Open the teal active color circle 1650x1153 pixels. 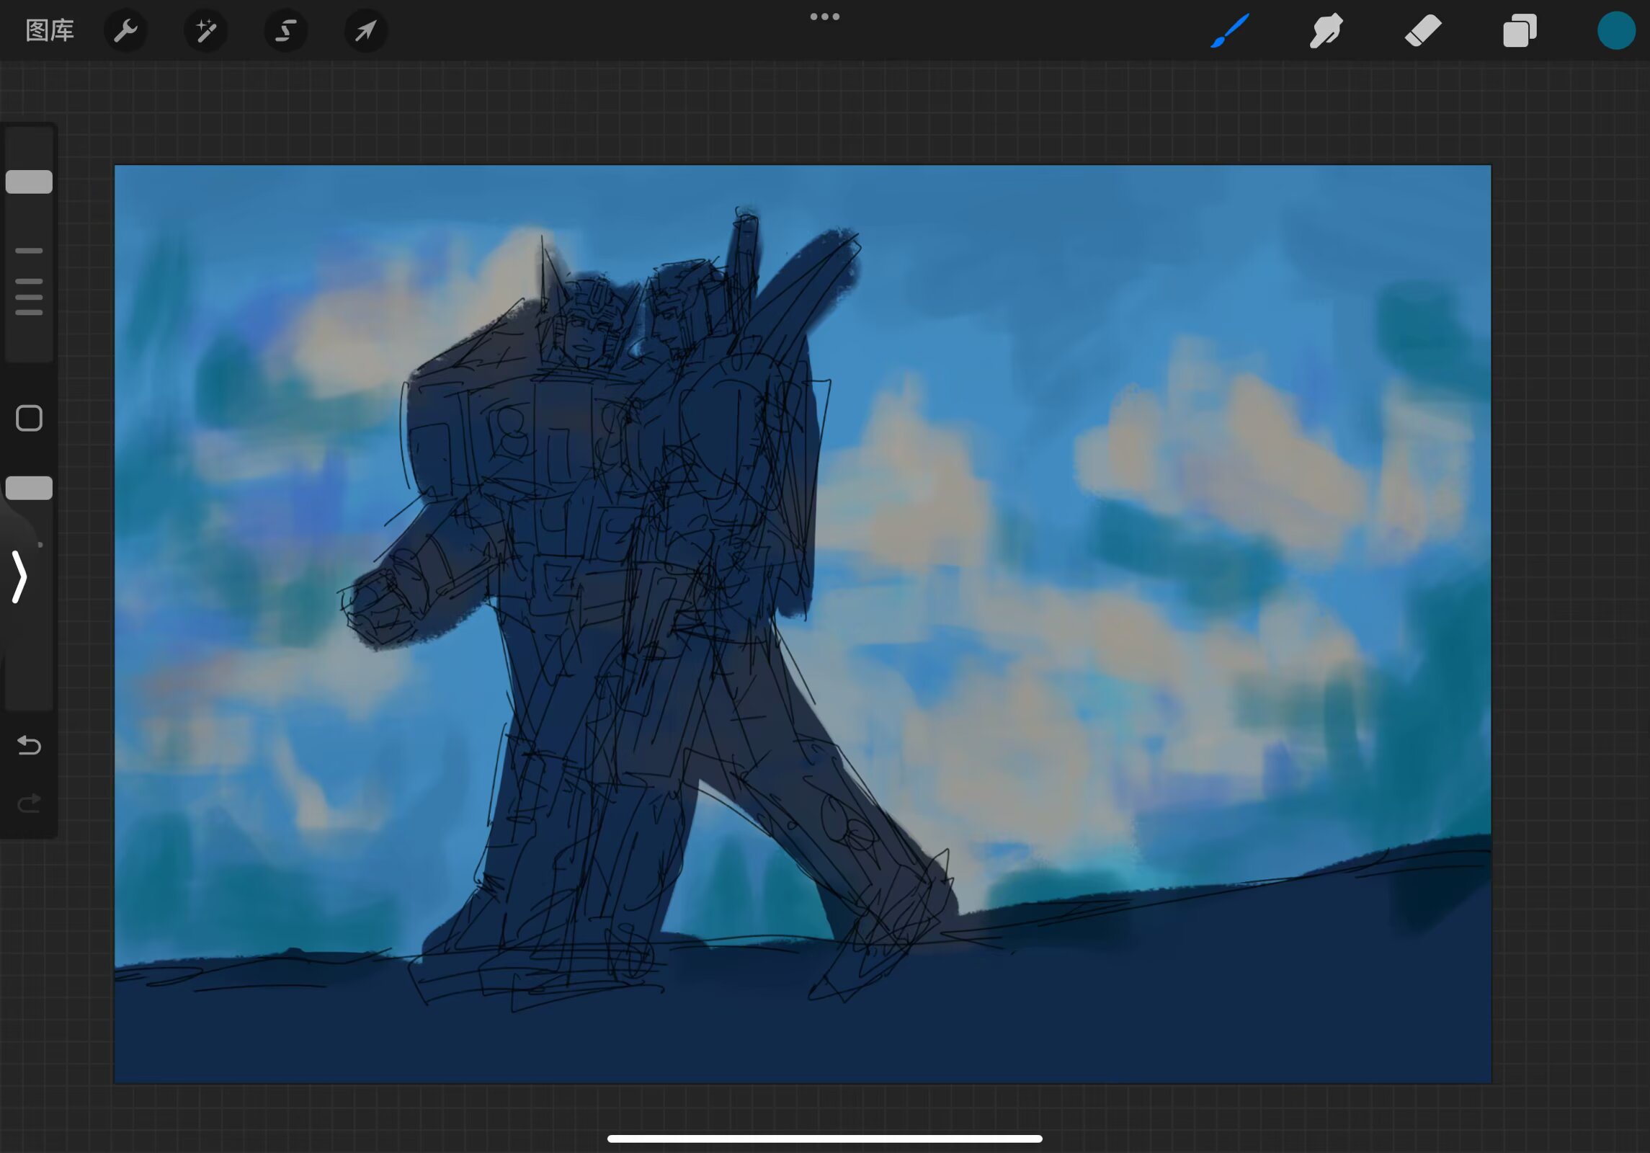pos(1615,30)
